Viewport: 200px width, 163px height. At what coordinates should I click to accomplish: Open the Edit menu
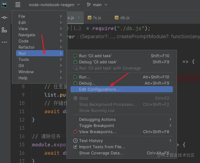pyautogui.click(x=40, y=22)
